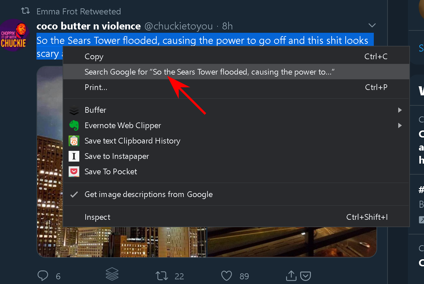
Task: Click the Pocket icon in context menu
Action: pos(74,172)
